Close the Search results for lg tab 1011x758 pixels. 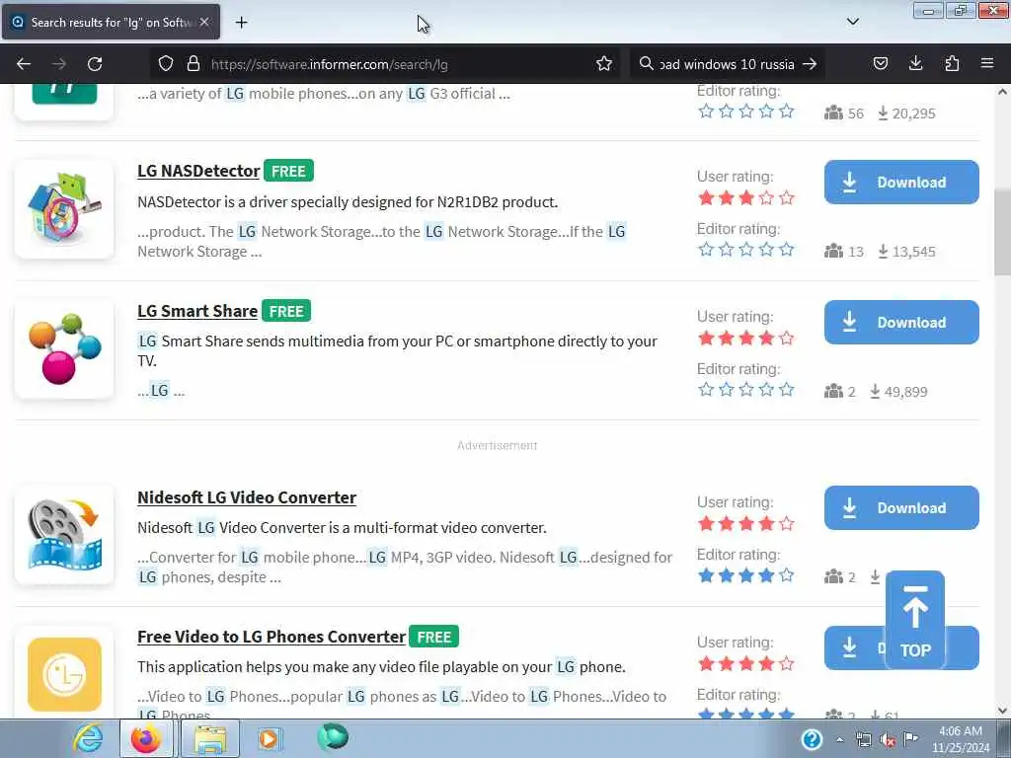(x=204, y=22)
